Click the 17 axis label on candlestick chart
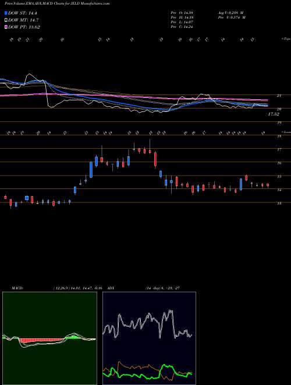 point(279,149)
